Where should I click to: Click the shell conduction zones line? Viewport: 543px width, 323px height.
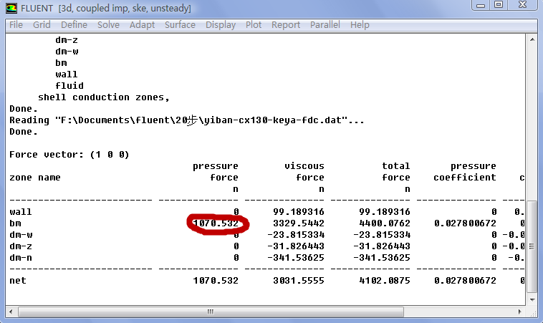coord(104,97)
